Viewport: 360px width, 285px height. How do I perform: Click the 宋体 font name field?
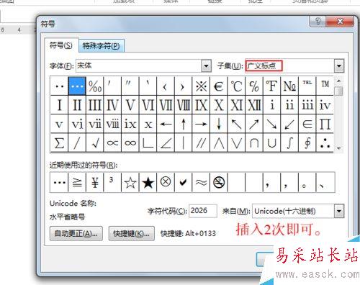coord(139,65)
